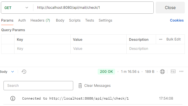This screenshot has width=188, height=106.
Task: Click Bulk Edit in params table
Action: (x=173, y=39)
